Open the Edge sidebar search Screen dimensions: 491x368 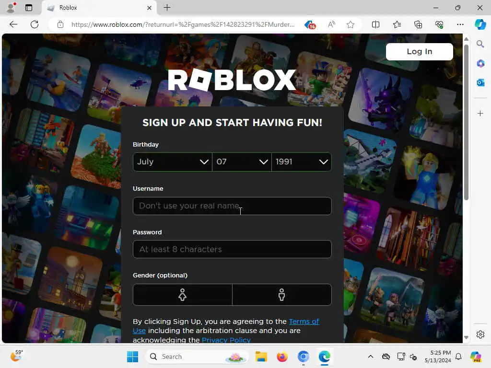click(480, 44)
